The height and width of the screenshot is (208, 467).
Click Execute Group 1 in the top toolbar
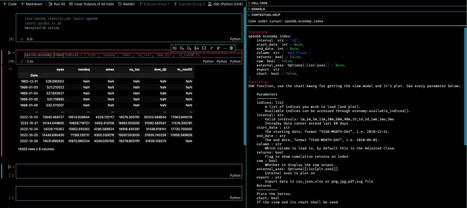[155, 4]
